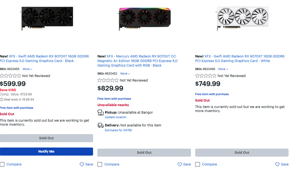The image size is (296, 174).
Task: Click star rating of Mercury card
Action: (108, 80)
